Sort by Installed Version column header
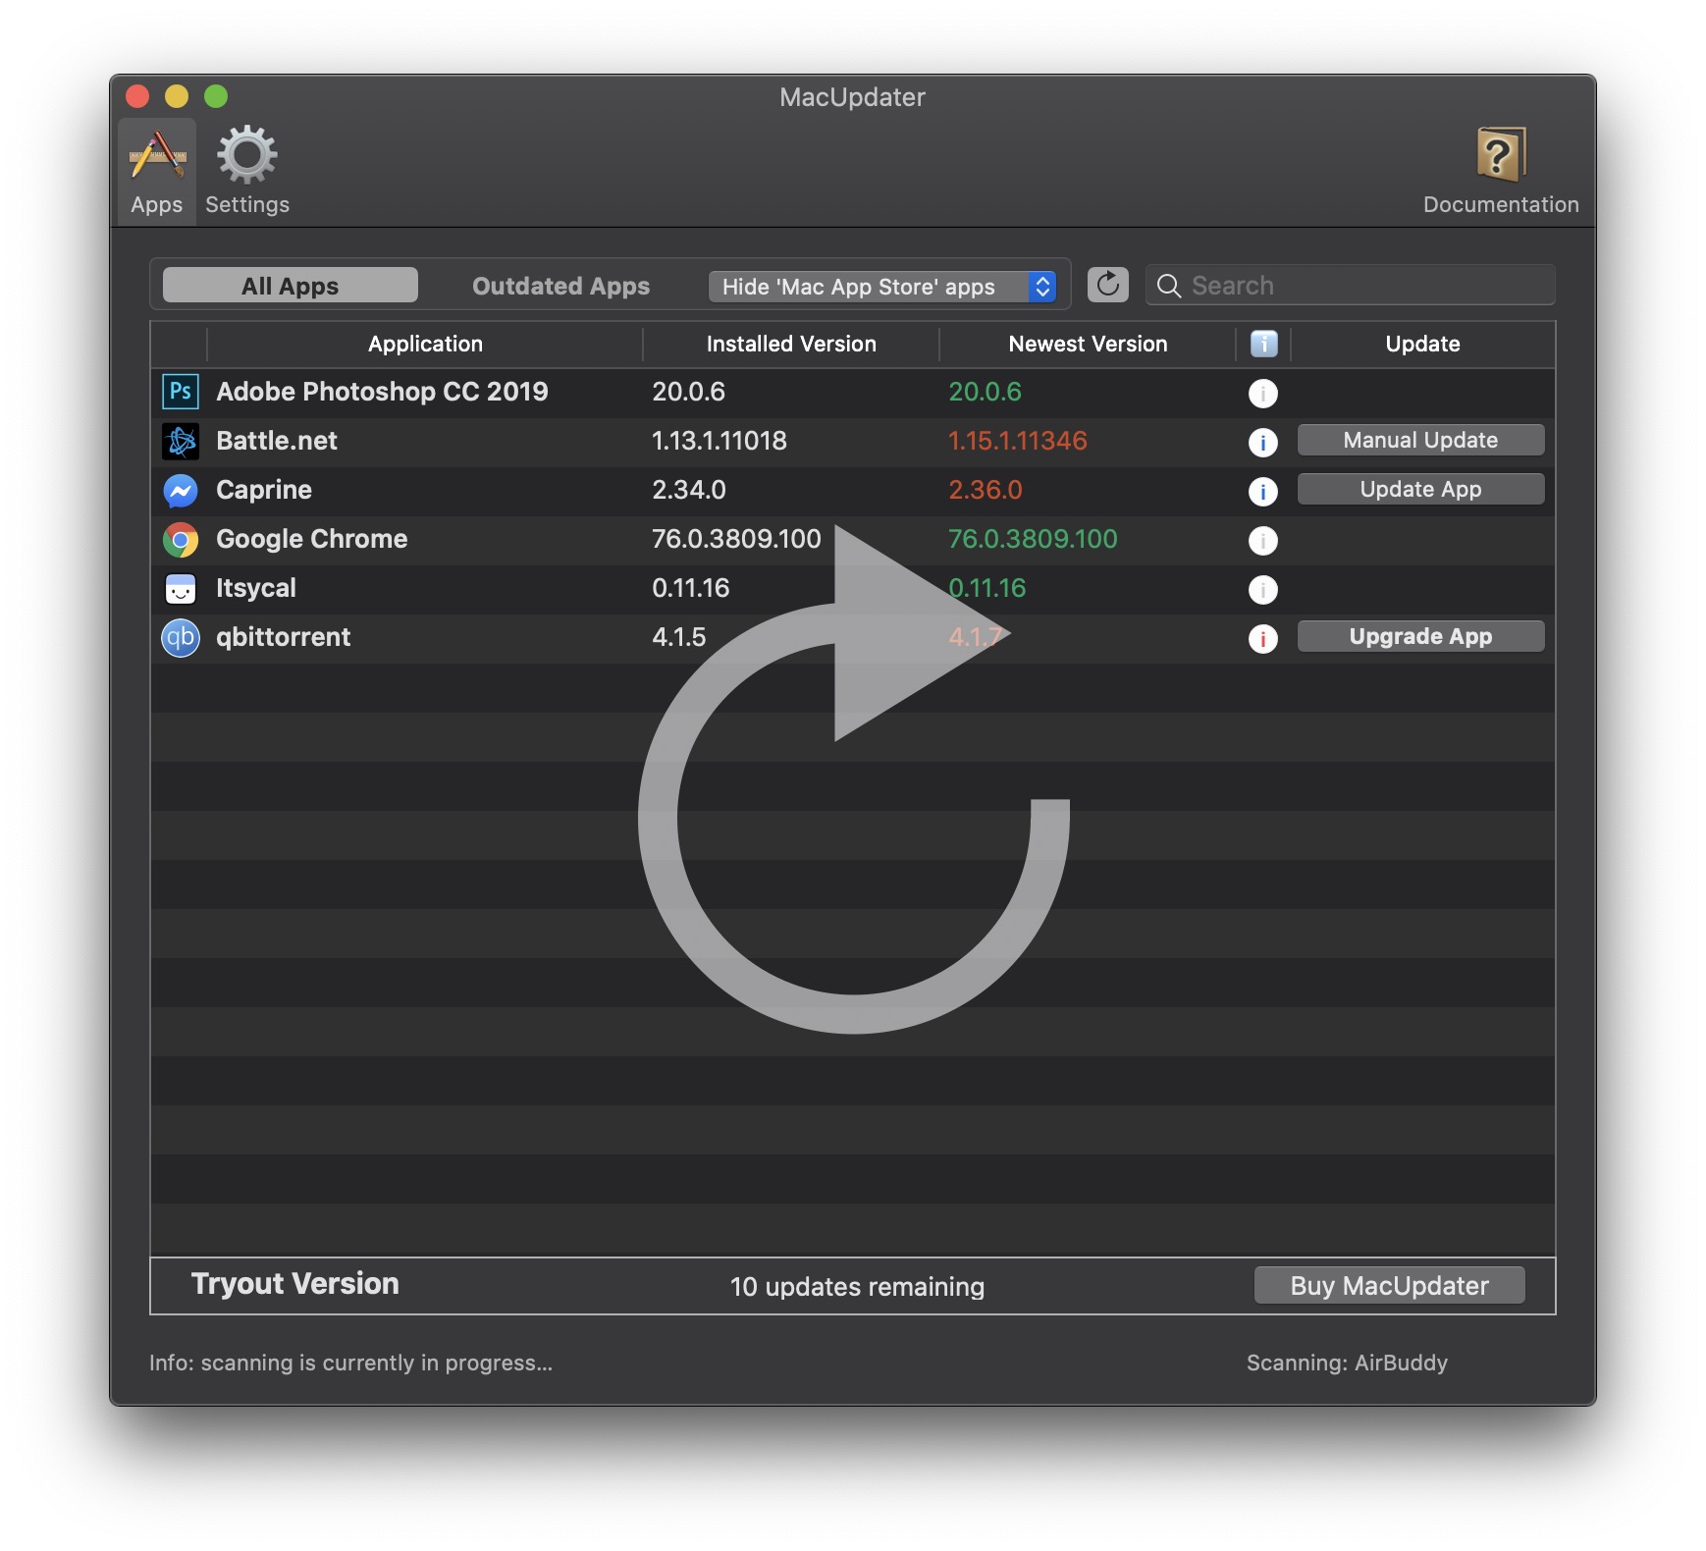This screenshot has height=1551, width=1706. 791,344
